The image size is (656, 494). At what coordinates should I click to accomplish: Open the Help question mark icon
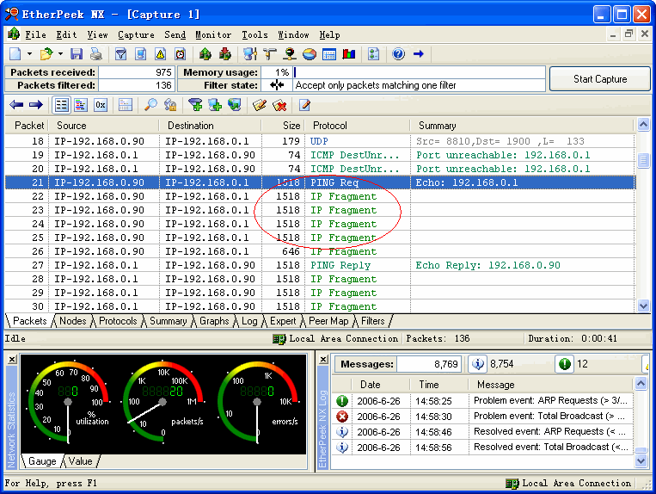tap(399, 54)
